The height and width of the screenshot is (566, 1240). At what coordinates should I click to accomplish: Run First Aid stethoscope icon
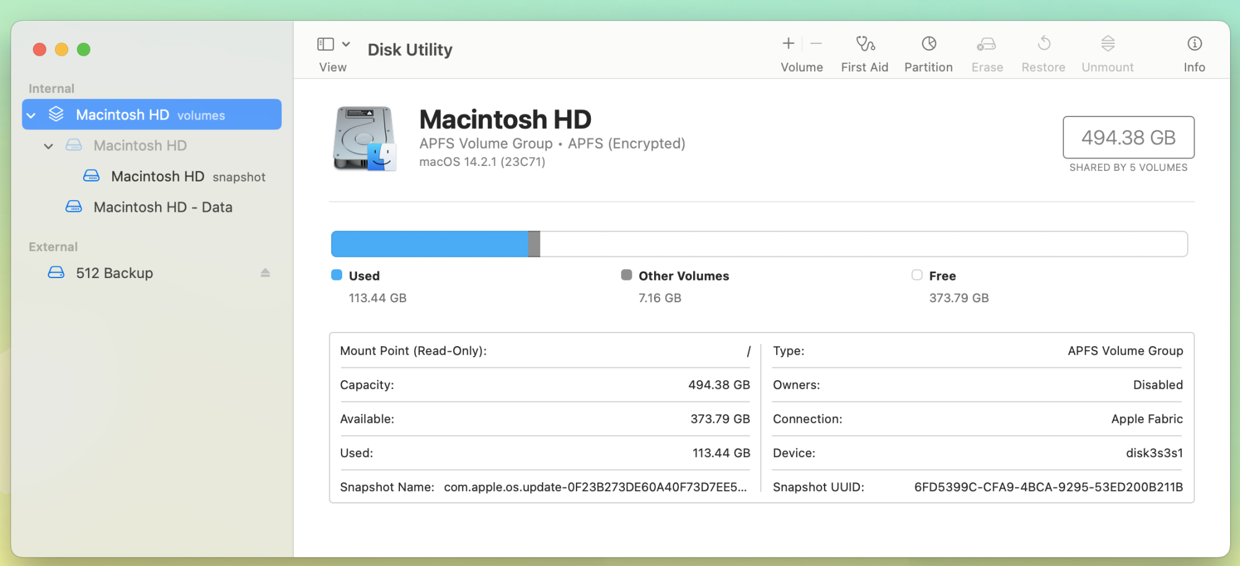tap(865, 43)
